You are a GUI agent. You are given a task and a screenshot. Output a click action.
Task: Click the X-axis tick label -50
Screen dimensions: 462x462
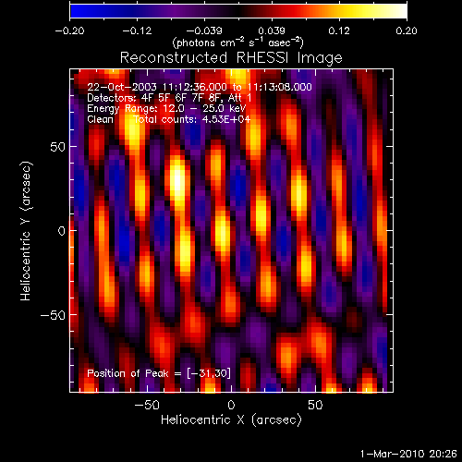click(x=147, y=405)
